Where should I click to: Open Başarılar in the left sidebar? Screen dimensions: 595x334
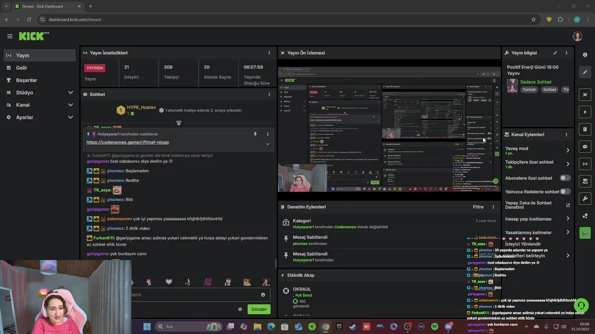point(40,80)
